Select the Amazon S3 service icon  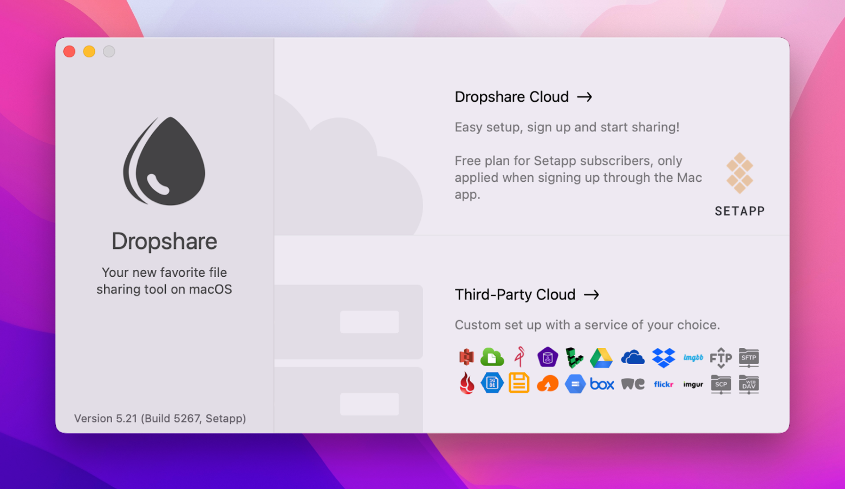click(467, 358)
